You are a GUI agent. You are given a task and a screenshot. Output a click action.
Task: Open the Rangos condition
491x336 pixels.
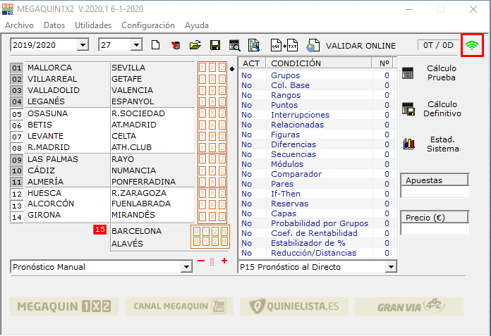(286, 95)
